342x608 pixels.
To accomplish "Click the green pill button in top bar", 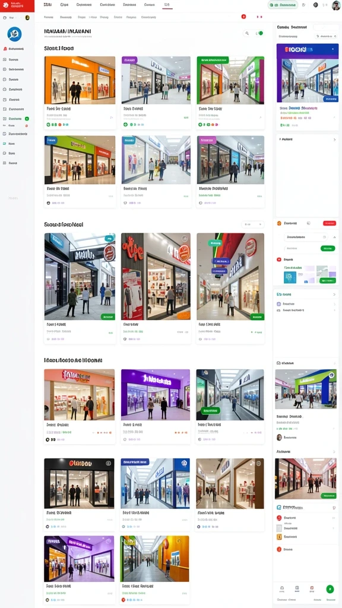I will [283, 5].
